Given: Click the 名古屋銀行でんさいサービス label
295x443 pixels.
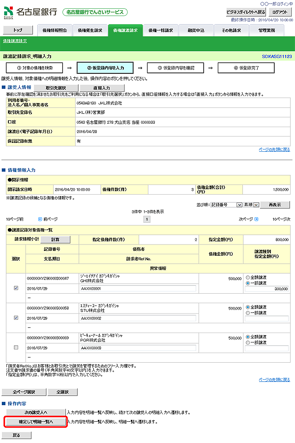Looking at the screenshot, I should click(x=95, y=12).
